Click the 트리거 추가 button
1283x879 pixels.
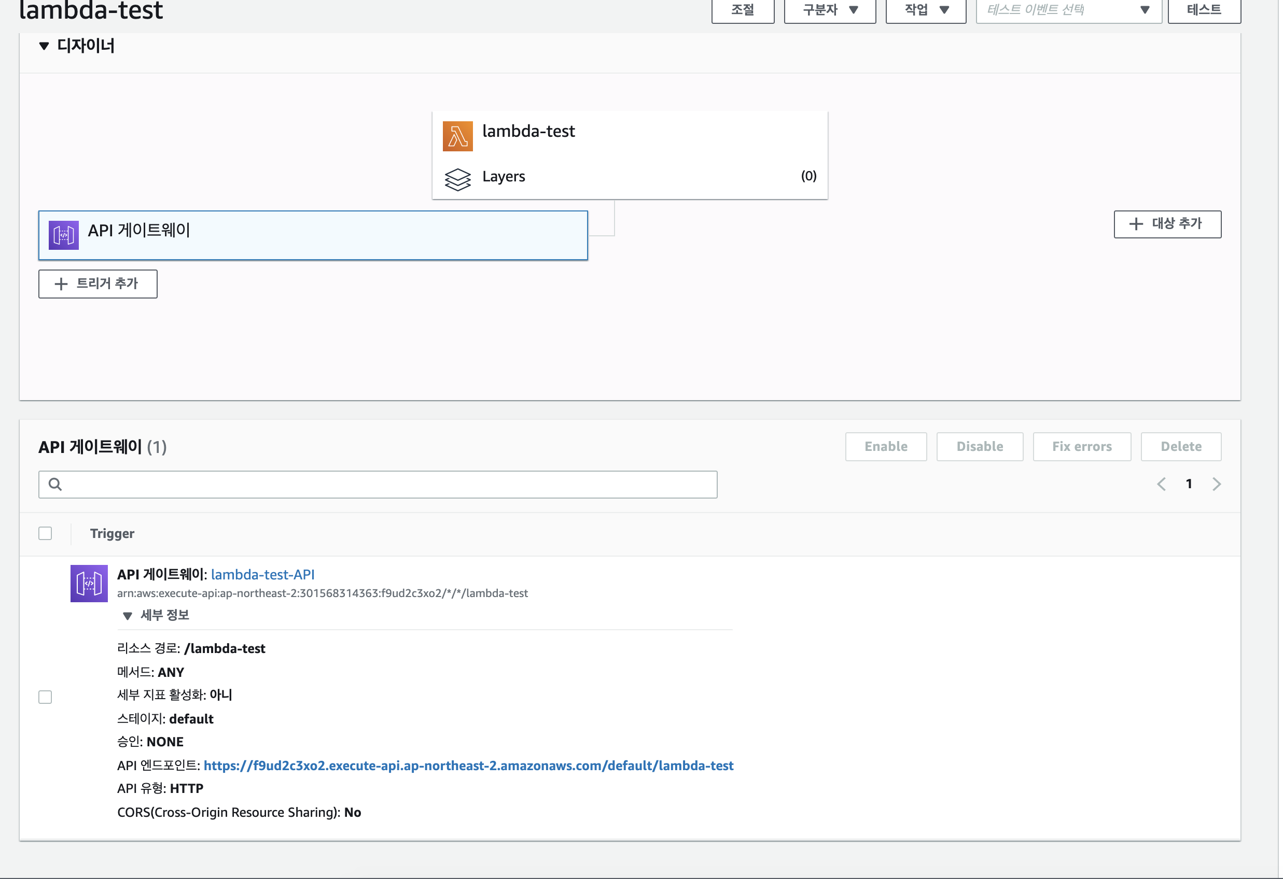coord(97,283)
